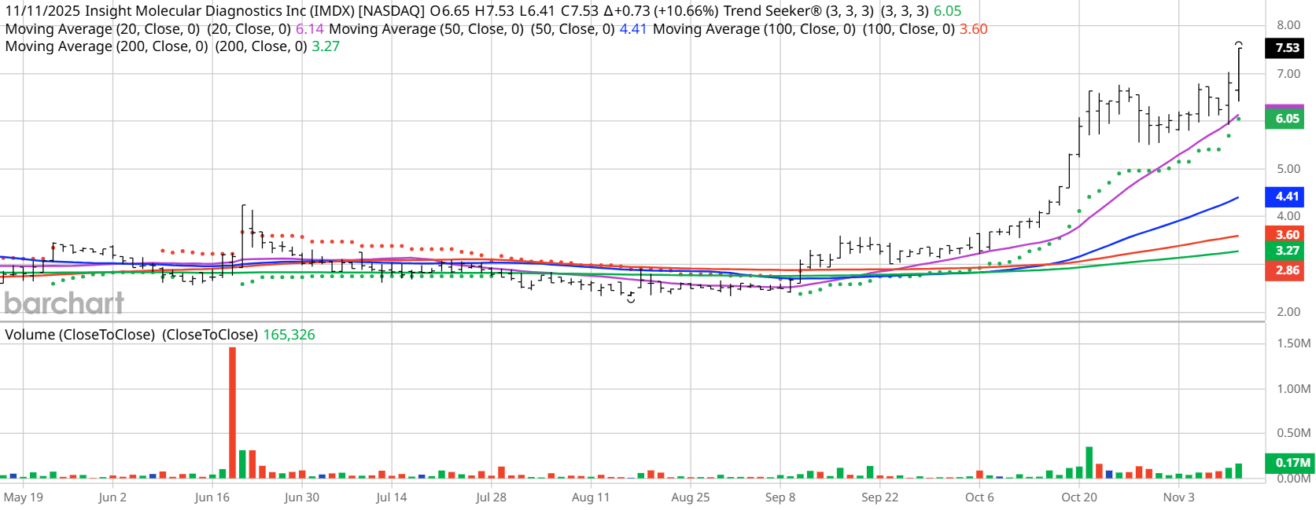Screen dimensions: 1316x510
Task: Click the Nov 3 date axis label
Action: click(x=1179, y=497)
